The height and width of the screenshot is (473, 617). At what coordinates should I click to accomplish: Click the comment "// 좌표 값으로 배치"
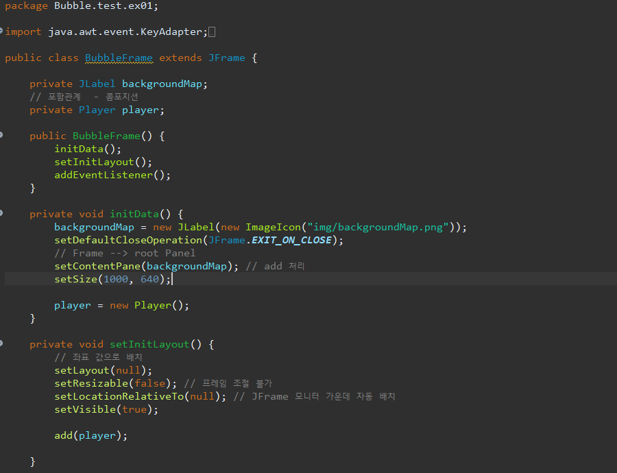[98, 357]
